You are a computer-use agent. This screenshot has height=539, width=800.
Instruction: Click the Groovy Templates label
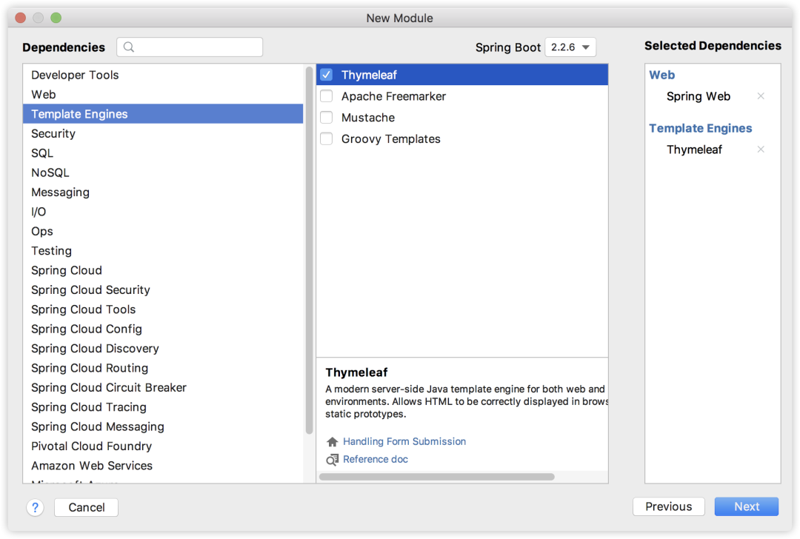pos(391,139)
